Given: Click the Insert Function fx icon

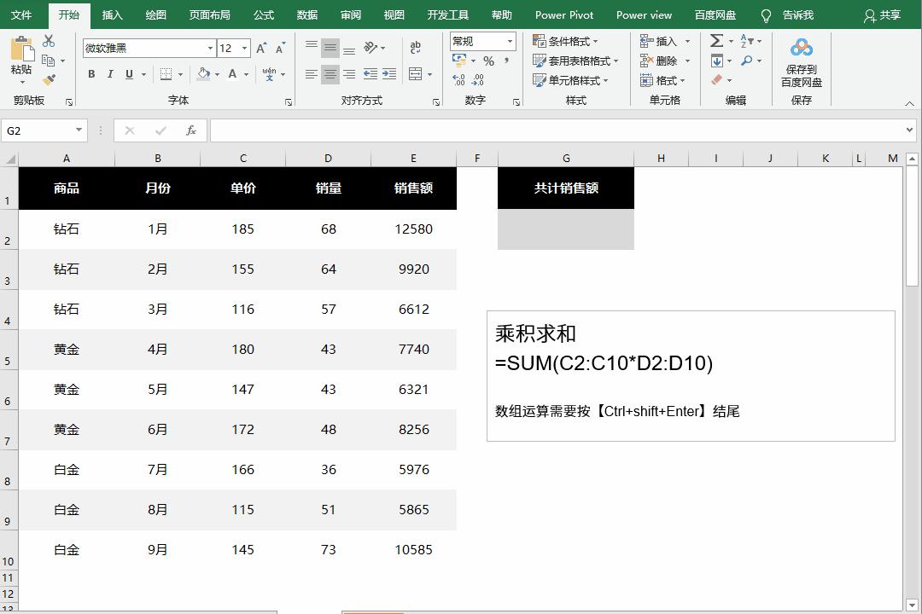Looking at the screenshot, I should click(191, 130).
